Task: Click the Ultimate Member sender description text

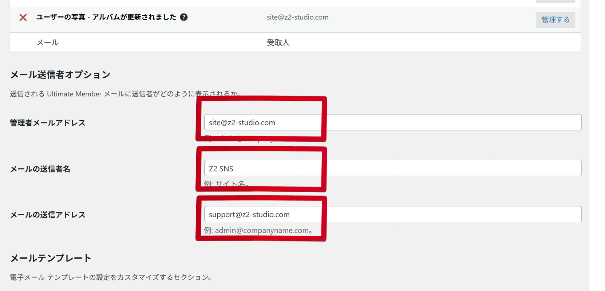Action: (x=125, y=94)
